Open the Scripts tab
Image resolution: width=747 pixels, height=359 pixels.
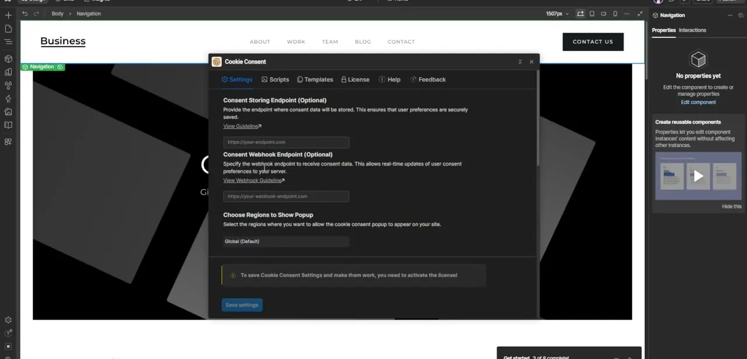pos(275,79)
